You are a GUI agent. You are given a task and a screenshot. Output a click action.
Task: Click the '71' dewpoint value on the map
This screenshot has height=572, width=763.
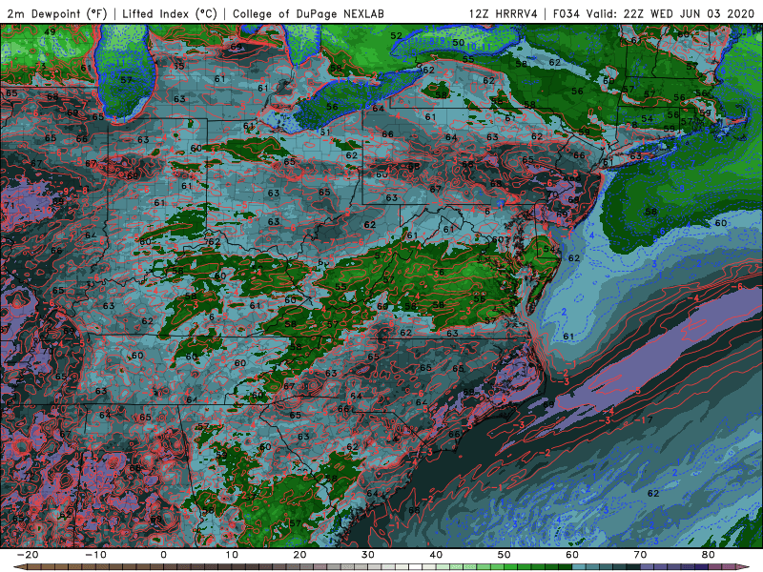(9, 206)
